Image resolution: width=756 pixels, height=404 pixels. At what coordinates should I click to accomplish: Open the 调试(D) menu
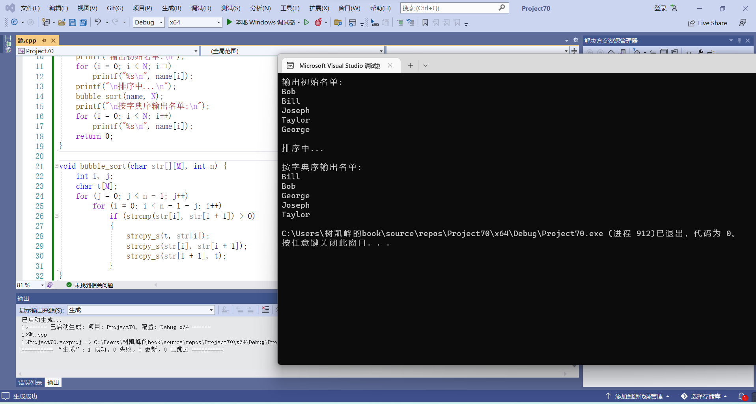click(x=201, y=8)
